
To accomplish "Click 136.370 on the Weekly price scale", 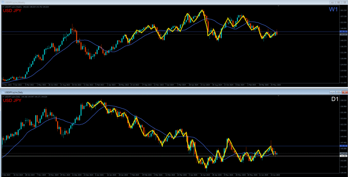I will pyautogui.click(x=343, y=47).
